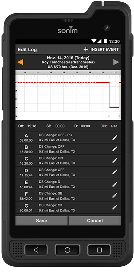Go to next day with gray arrow

coord(116,62)
